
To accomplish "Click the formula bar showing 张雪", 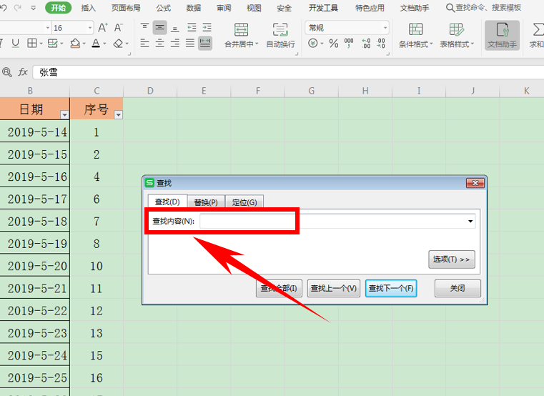I will (x=288, y=72).
